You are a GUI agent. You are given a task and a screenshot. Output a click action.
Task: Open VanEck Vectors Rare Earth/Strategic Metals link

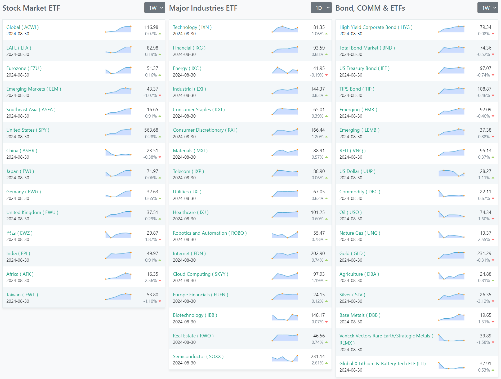pyautogui.click(x=386, y=339)
